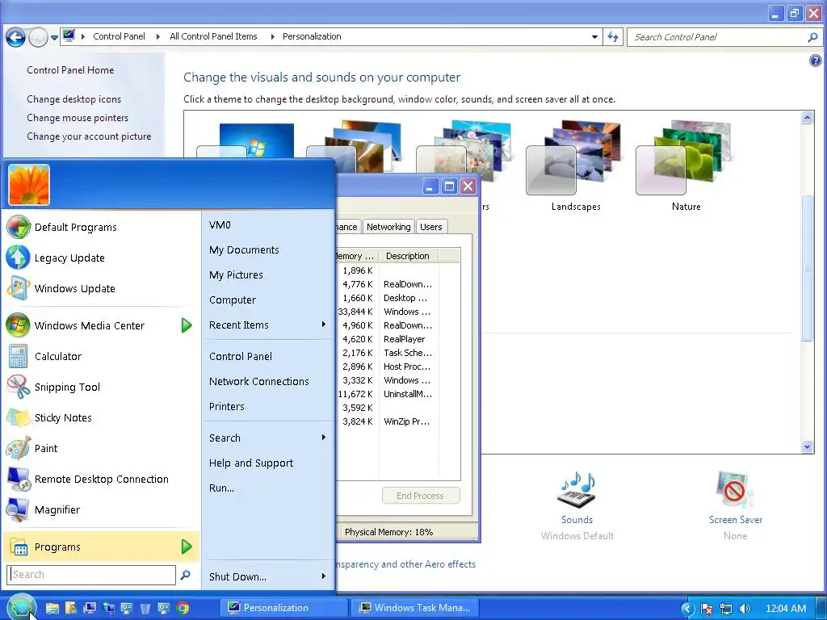This screenshot has width=827, height=620.
Task: Open the Recycle Bin quick launch icon
Action: pyautogui.click(x=145, y=608)
